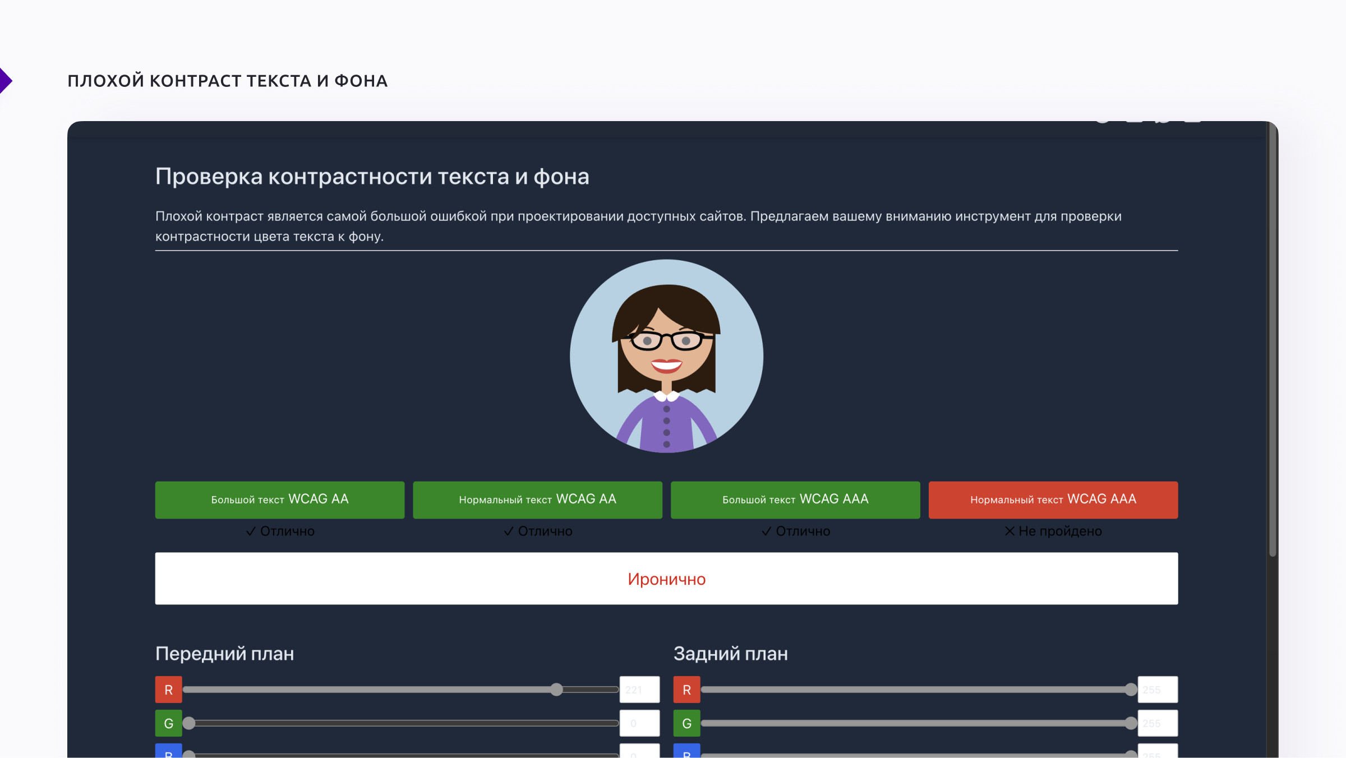
Task: Click 'Большой текст WCAG AAA' badge
Action: pos(795,500)
